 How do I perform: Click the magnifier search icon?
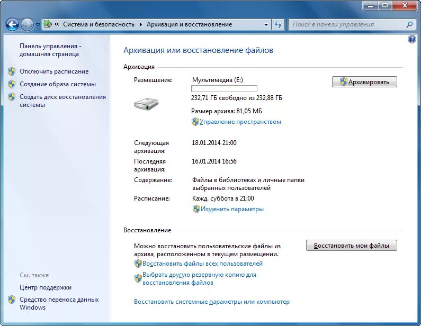[409, 24]
